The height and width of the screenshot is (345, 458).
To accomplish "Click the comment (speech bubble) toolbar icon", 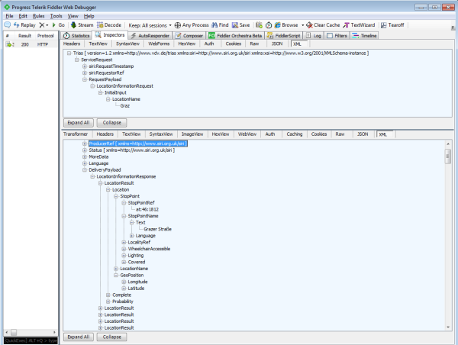I will click(8, 25).
